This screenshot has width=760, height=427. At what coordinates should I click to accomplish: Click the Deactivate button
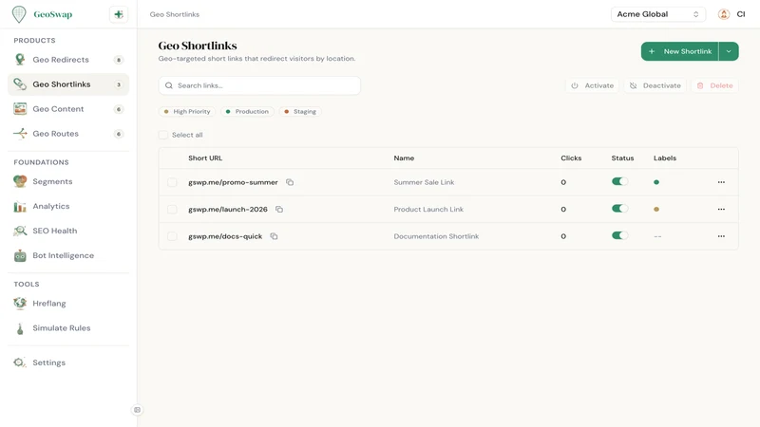tap(655, 85)
